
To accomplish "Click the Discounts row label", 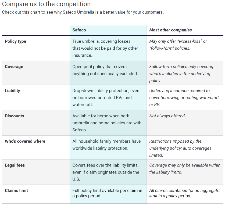I will [x=15, y=116].
